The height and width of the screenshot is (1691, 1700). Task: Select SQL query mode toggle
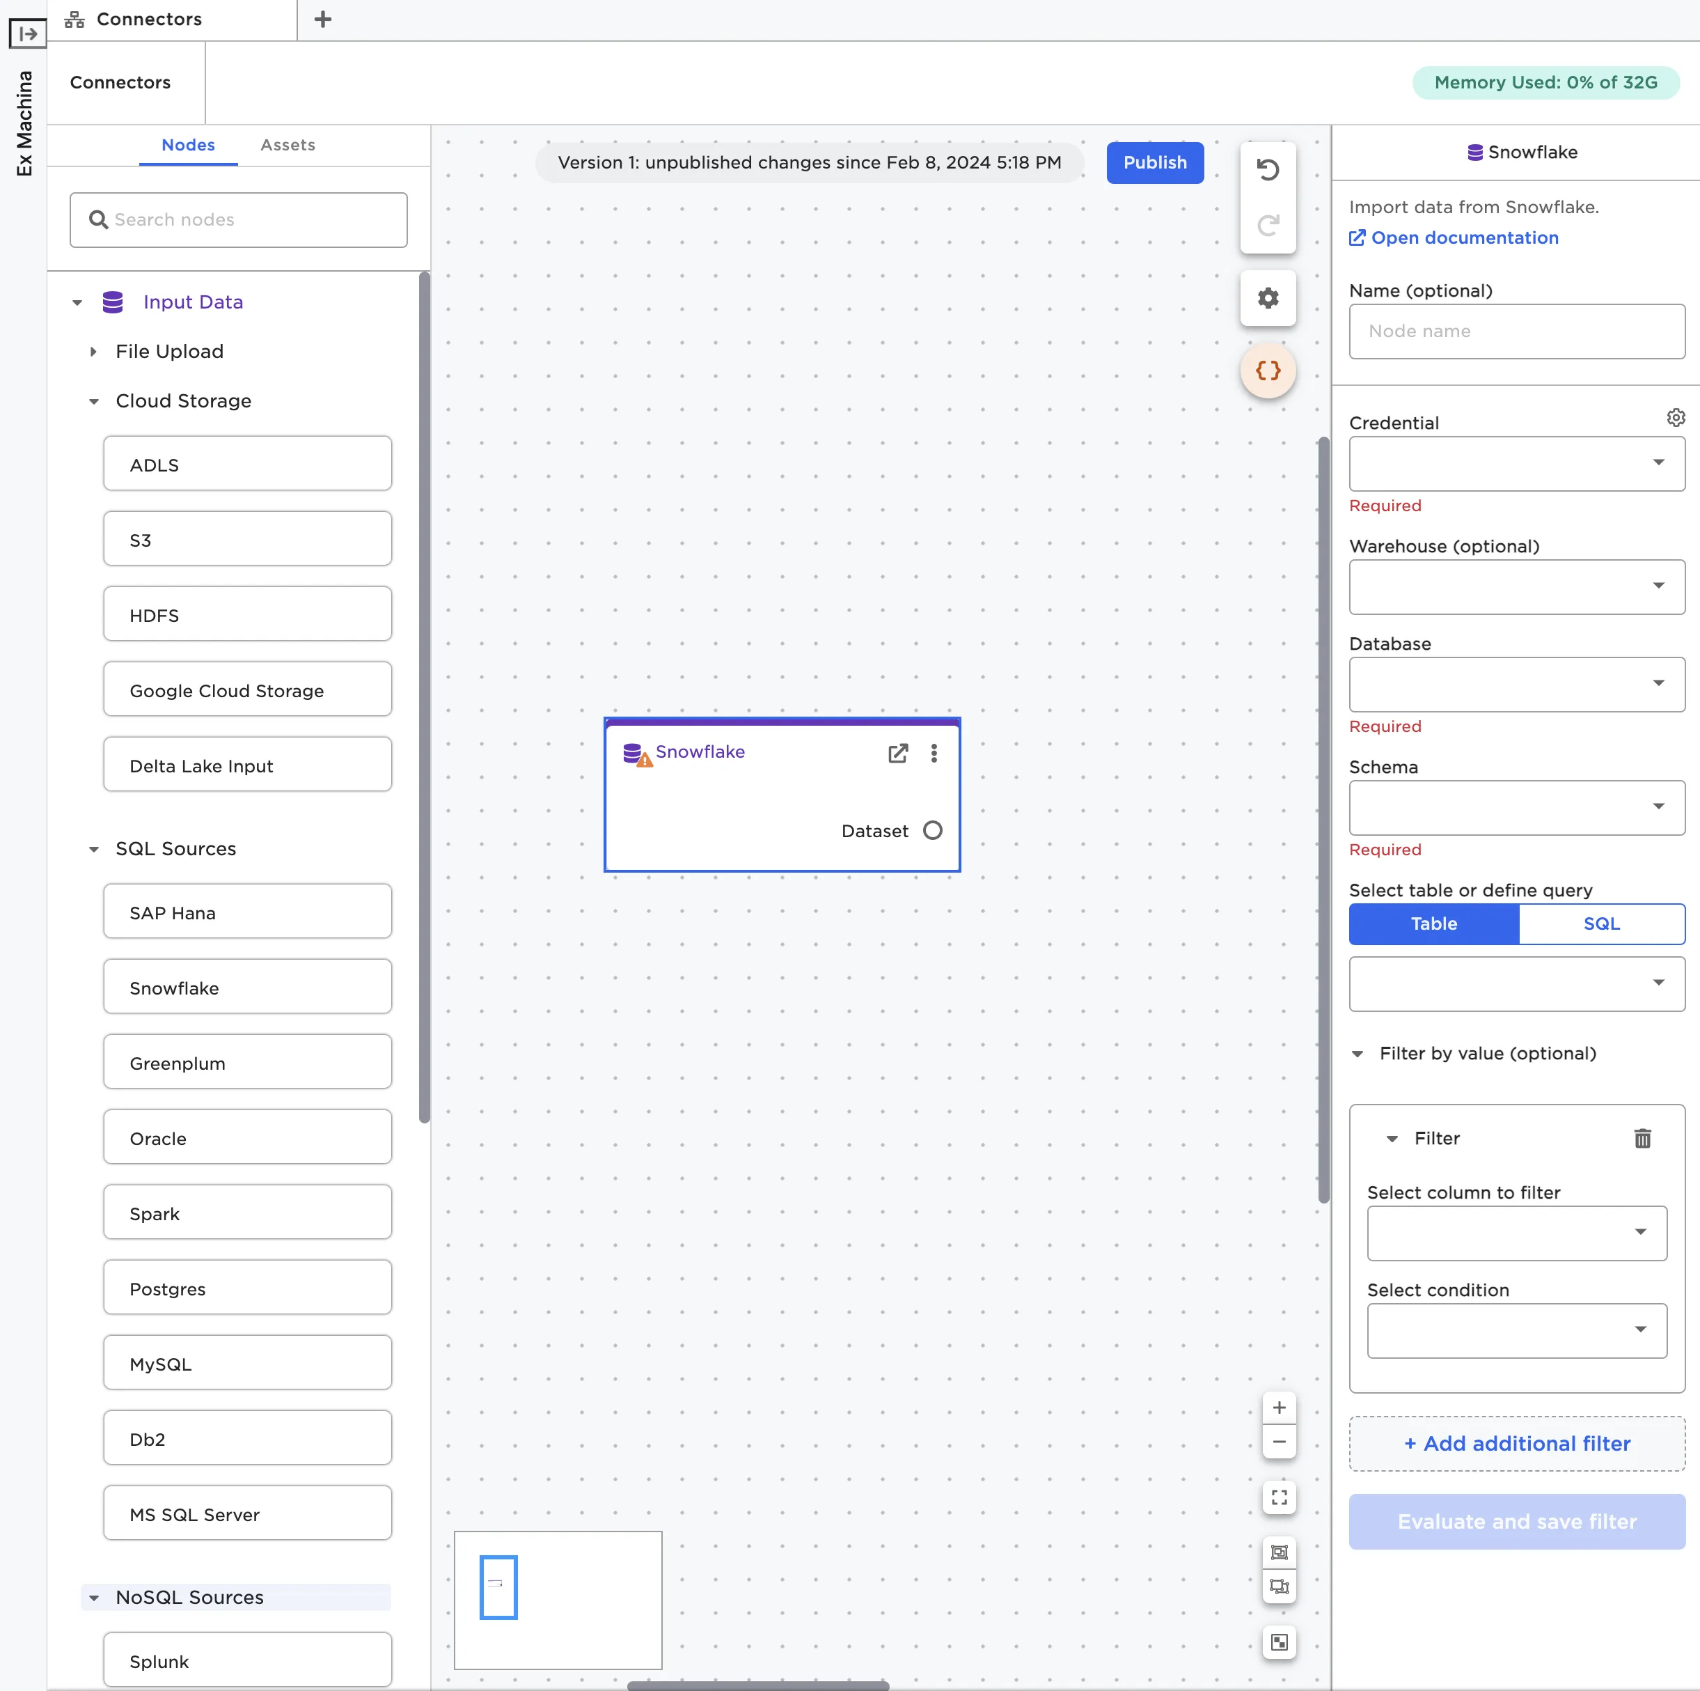[1600, 924]
